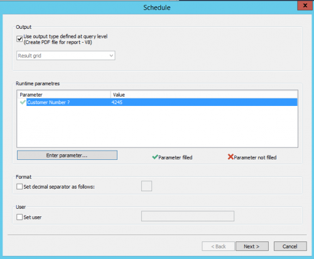
Task: Click the Enter parameter... button
Action: click(x=67, y=156)
